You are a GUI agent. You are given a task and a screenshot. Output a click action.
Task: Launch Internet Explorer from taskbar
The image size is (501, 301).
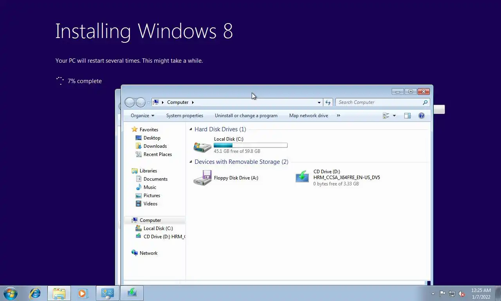click(x=35, y=293)
